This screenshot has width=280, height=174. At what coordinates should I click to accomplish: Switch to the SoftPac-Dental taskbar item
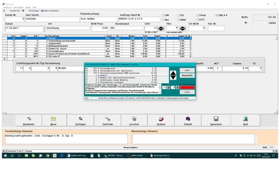click(135, 156)
